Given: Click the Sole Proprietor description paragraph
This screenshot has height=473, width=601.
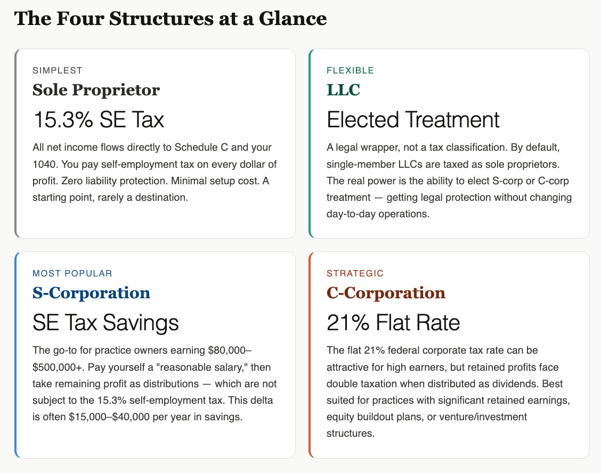Looking at the screenshot, I should tap(155, 172).
